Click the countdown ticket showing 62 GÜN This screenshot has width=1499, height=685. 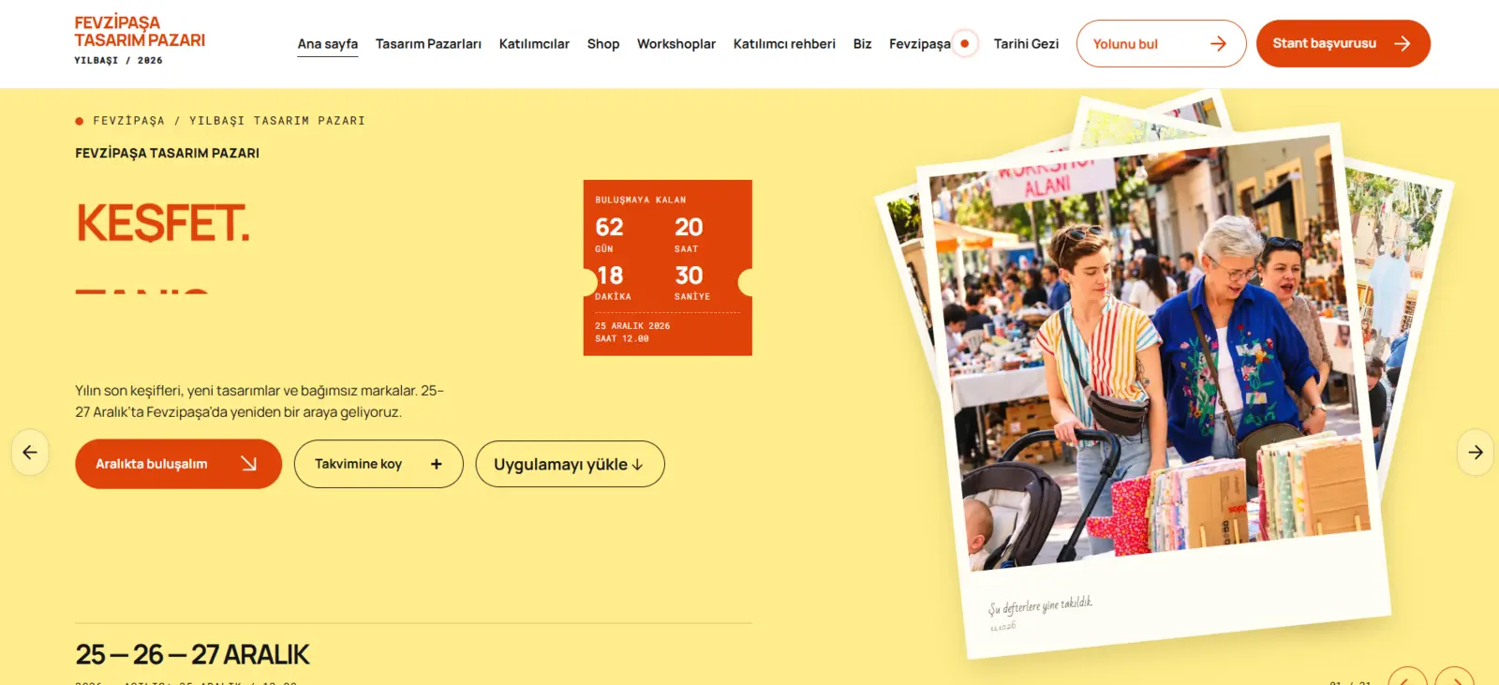pos(667,267)
